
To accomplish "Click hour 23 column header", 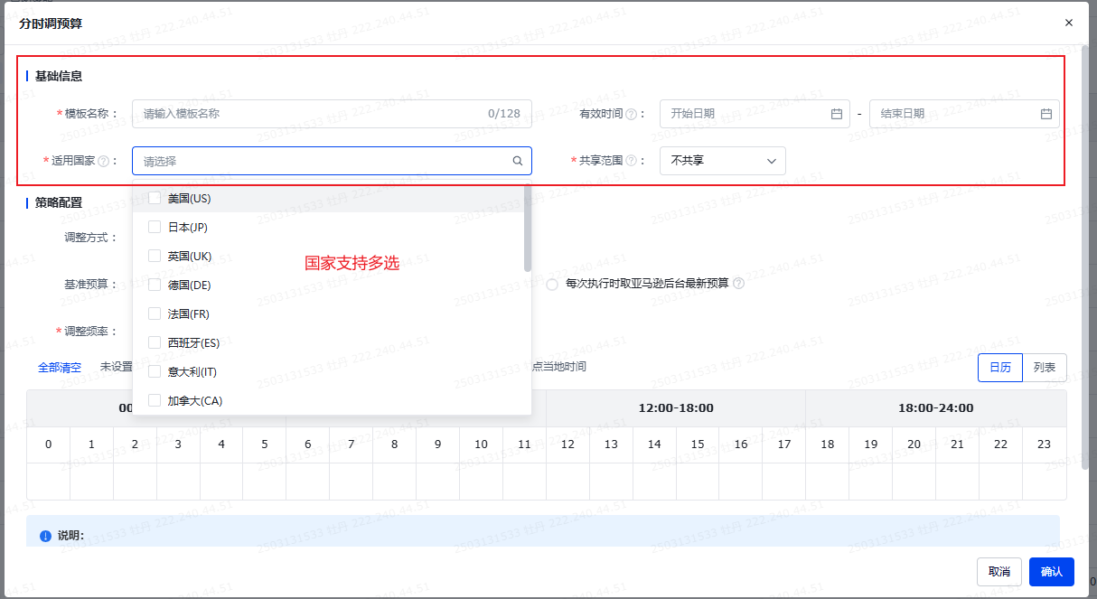I will tap(1045, 445).
